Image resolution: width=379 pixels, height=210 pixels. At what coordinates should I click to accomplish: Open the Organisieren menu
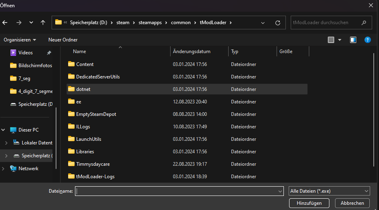(x=20, y=40)
